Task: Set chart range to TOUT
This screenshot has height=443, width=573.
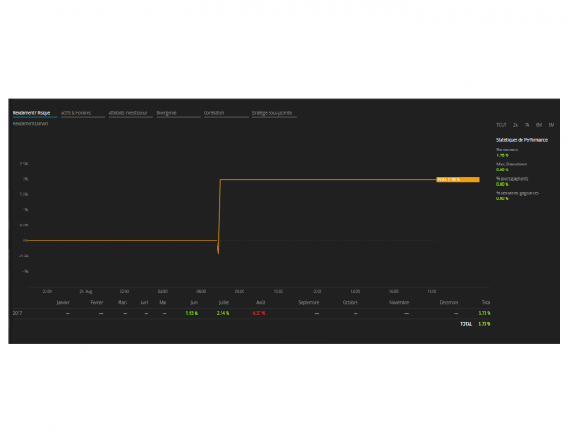Action: coord(501,125)
